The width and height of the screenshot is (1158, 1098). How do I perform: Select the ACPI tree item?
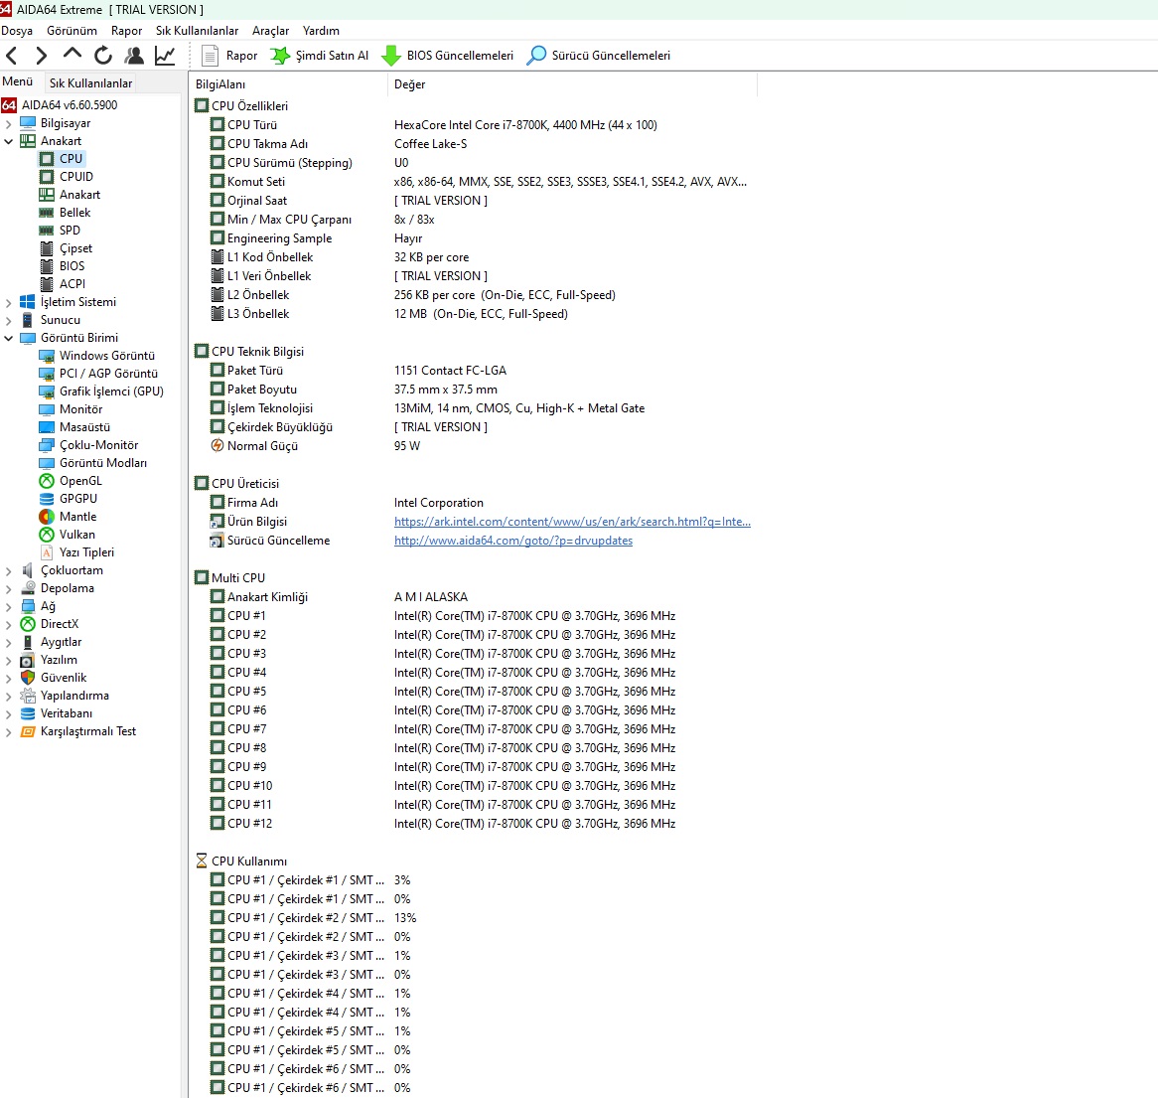72,284
